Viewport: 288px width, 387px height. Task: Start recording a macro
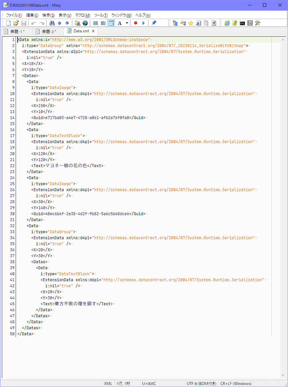[136, 23]
